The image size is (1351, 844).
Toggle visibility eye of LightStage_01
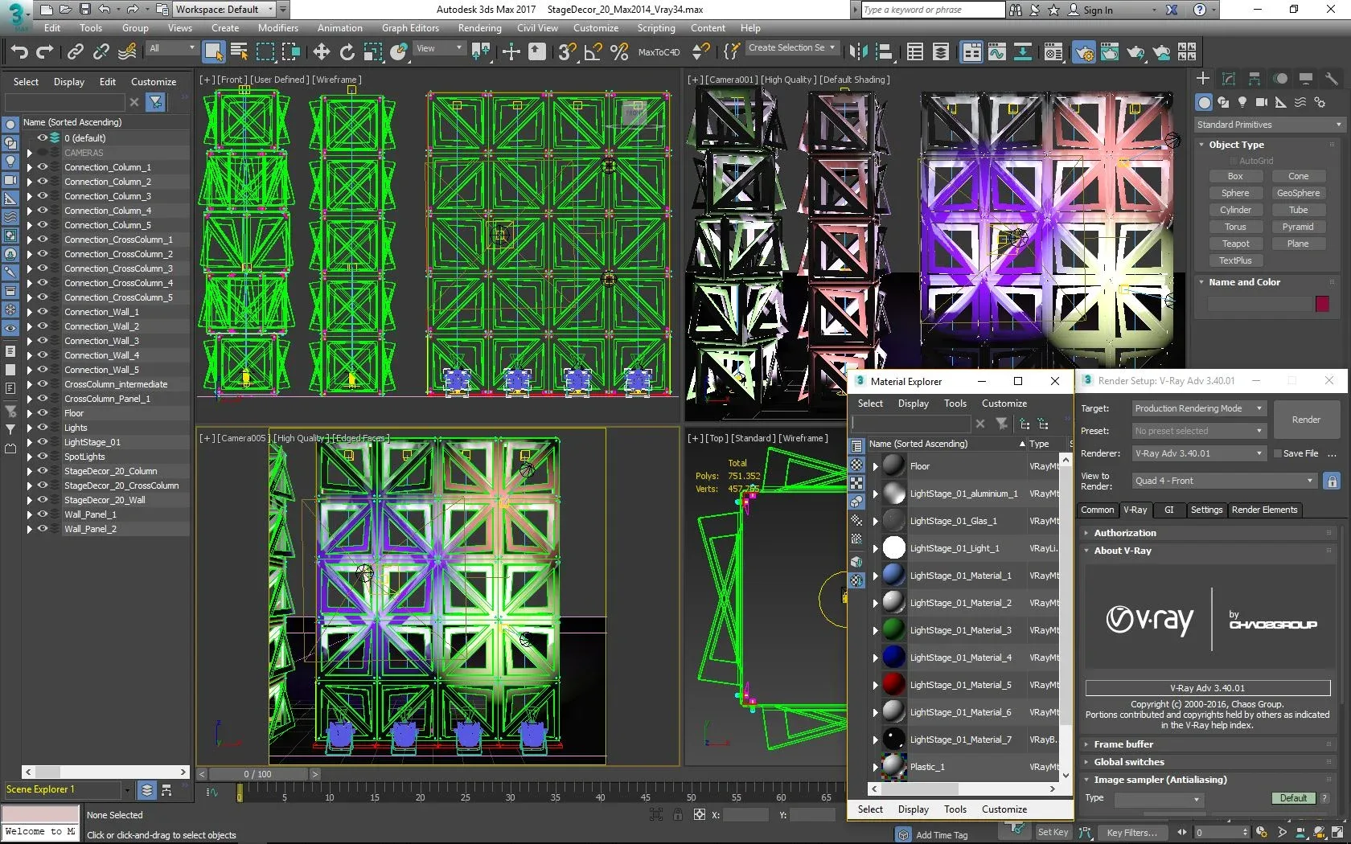43,442
